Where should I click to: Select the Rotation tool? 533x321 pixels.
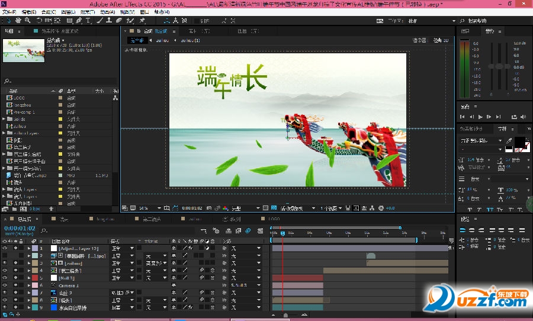click(38, 20)
